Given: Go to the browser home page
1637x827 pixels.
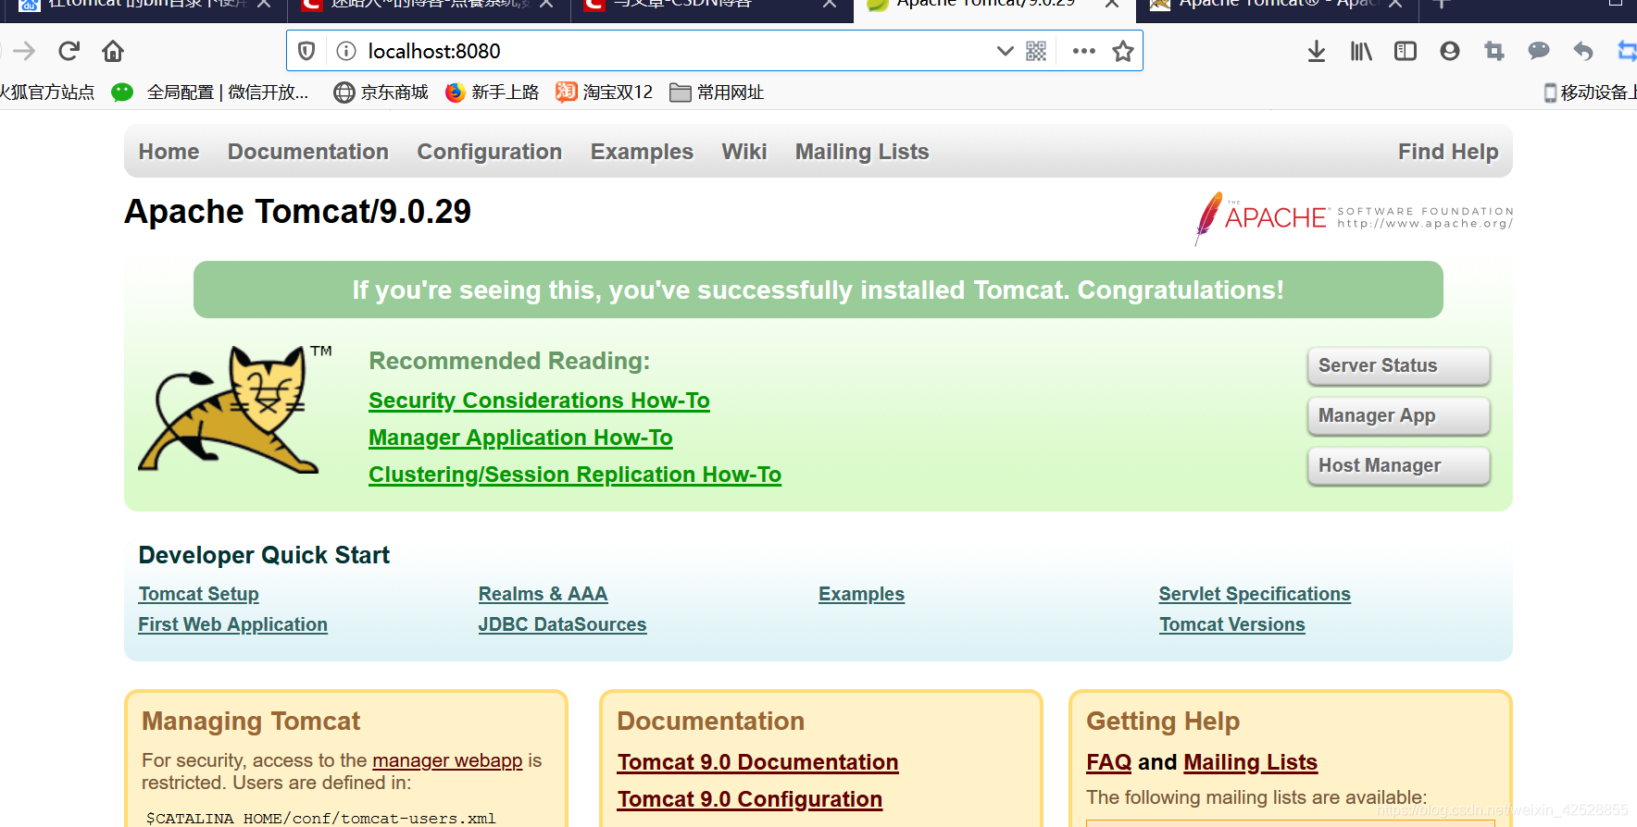Looking at the screenshot, I should [113, 51].
